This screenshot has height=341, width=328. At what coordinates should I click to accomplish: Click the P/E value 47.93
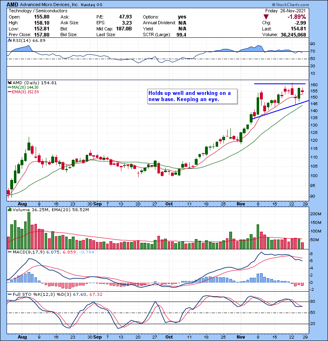pos(125,17)
